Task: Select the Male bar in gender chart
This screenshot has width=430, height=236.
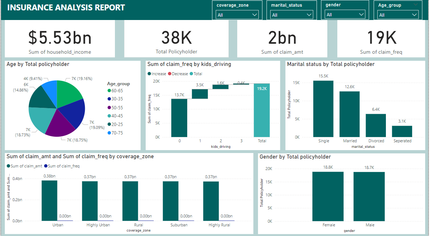Action: coord(369,196)
